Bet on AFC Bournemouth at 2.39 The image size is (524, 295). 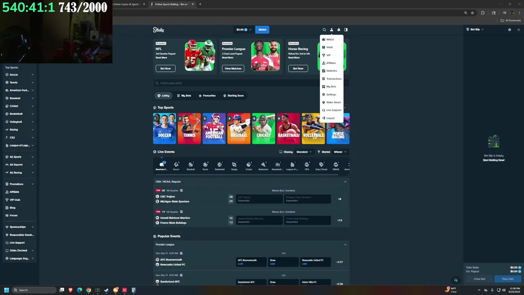point(251,262)
